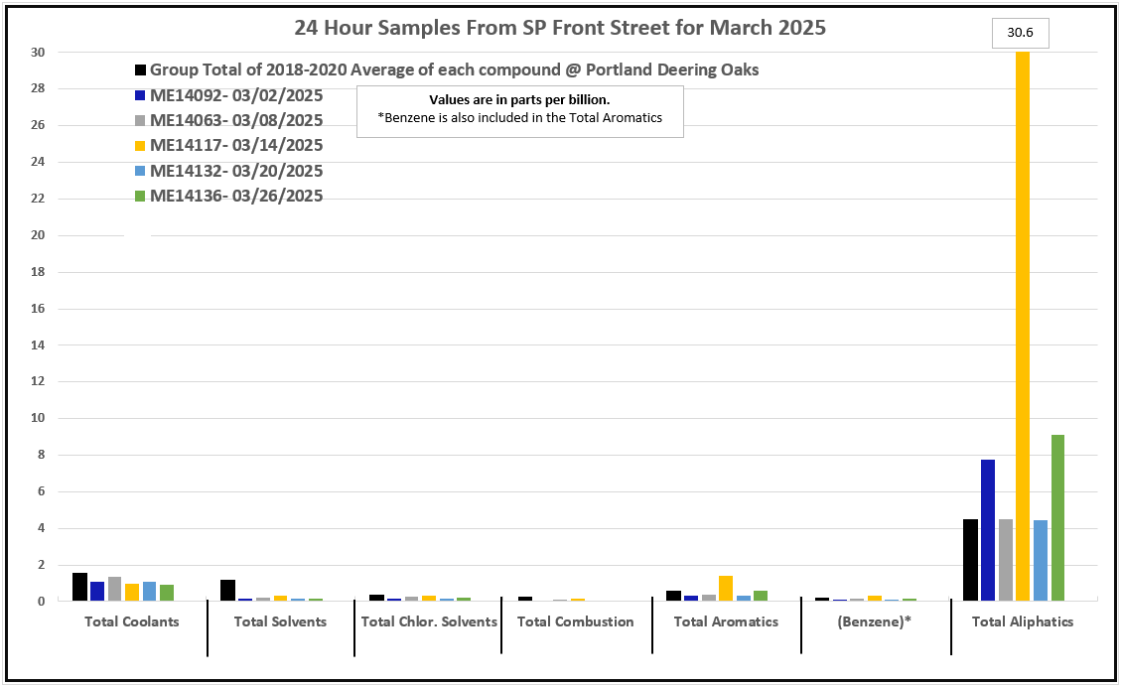This screenshot has height=687, width=1121.
Task: Select the black Total Coolants bar
Action: (x=79, y=587)
